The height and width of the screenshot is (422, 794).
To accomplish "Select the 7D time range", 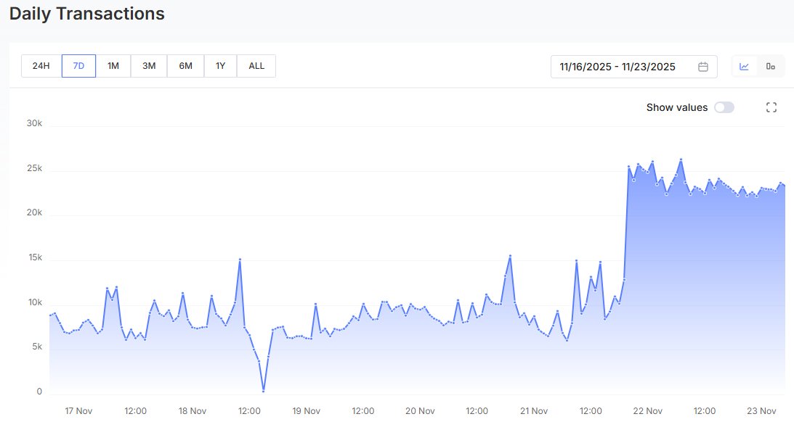I will pyautogui.click(x=78, y=65).
